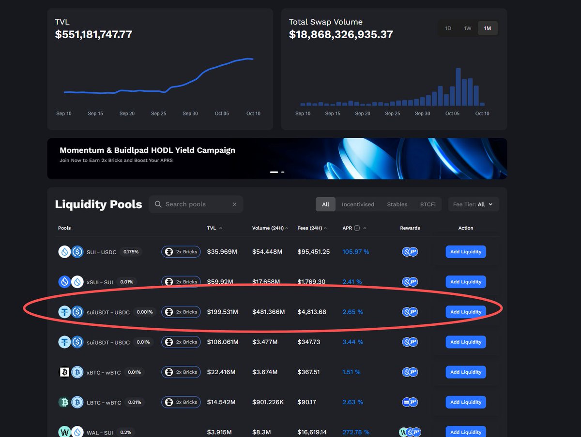The height and width of the screenshot is (437, 581).
Task: Click the 0.175% fee tier label on SUI – USDC
Action: coord(131,252)
